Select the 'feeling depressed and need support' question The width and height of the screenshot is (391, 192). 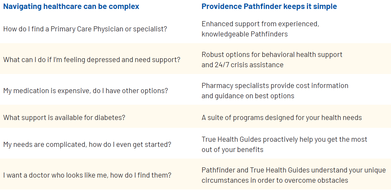point(91,60)
